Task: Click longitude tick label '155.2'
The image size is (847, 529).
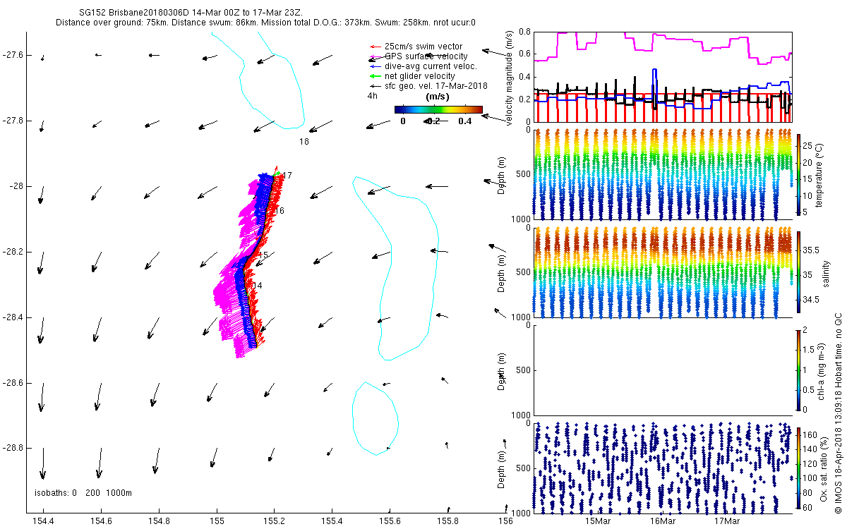Action: point(275,521)
